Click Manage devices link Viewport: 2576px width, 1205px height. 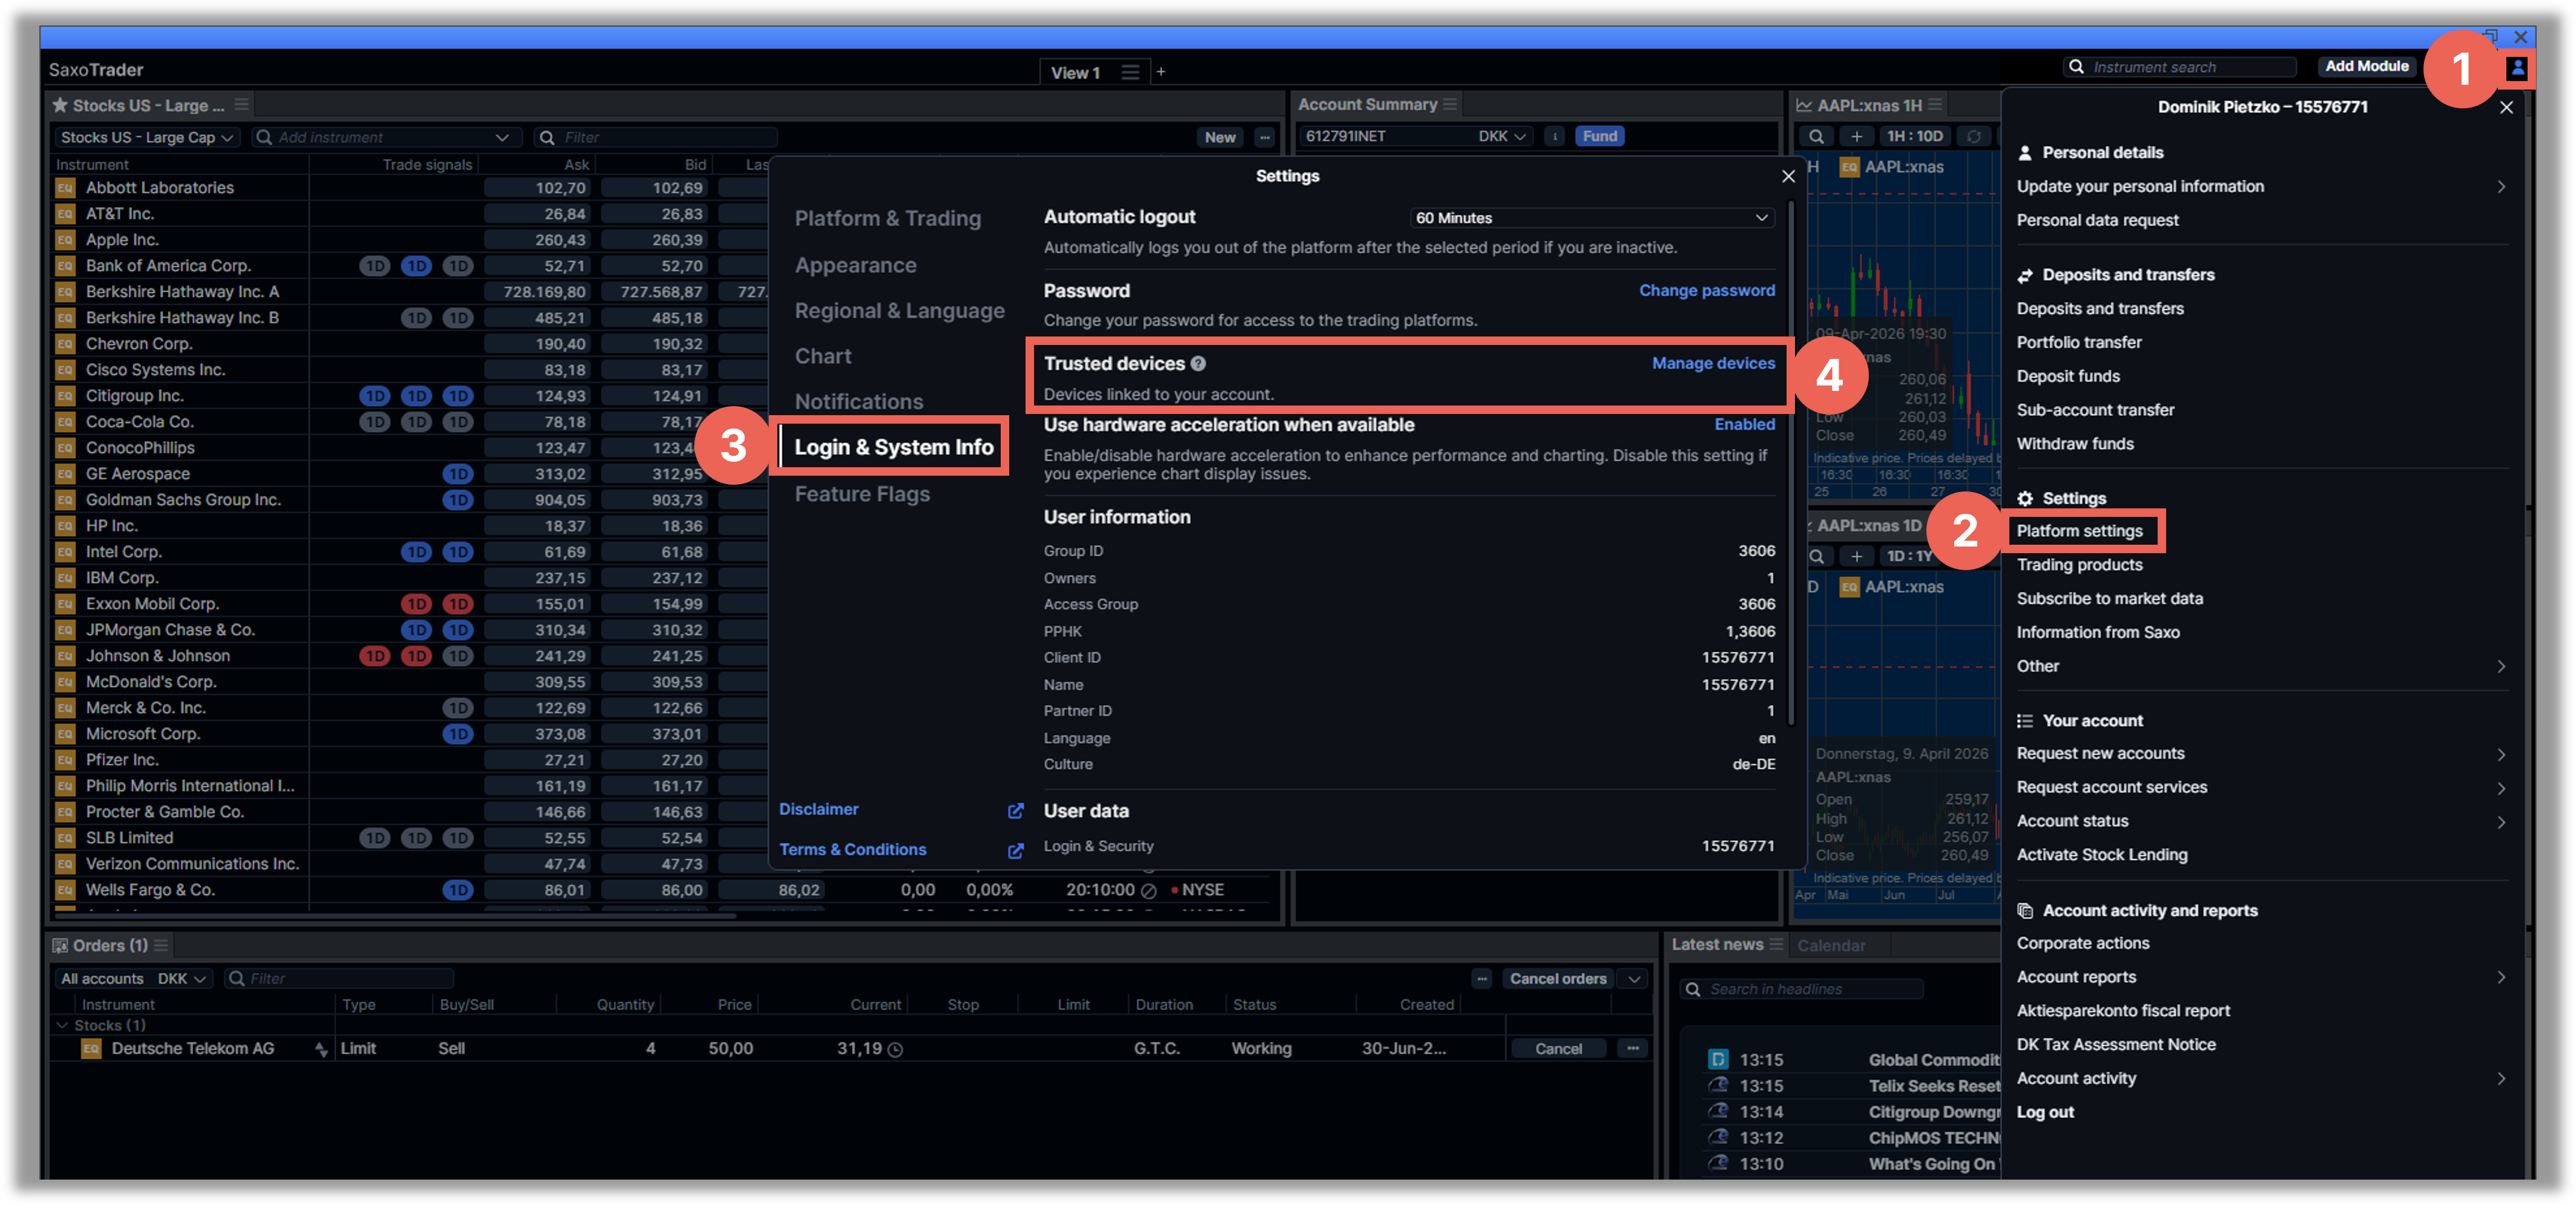[x=1713, y=363]
